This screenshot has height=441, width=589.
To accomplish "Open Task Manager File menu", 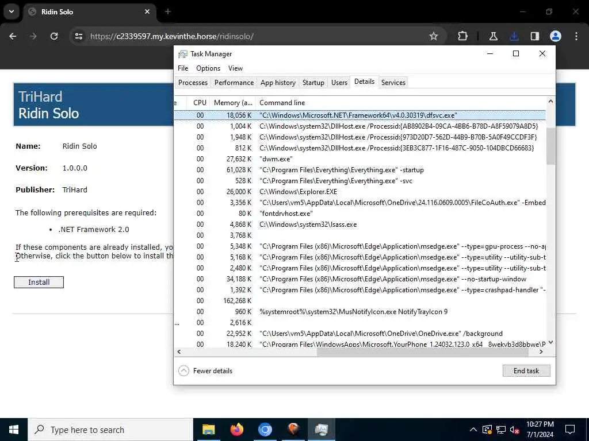I will pyautogui.click(x=183, y=68).
